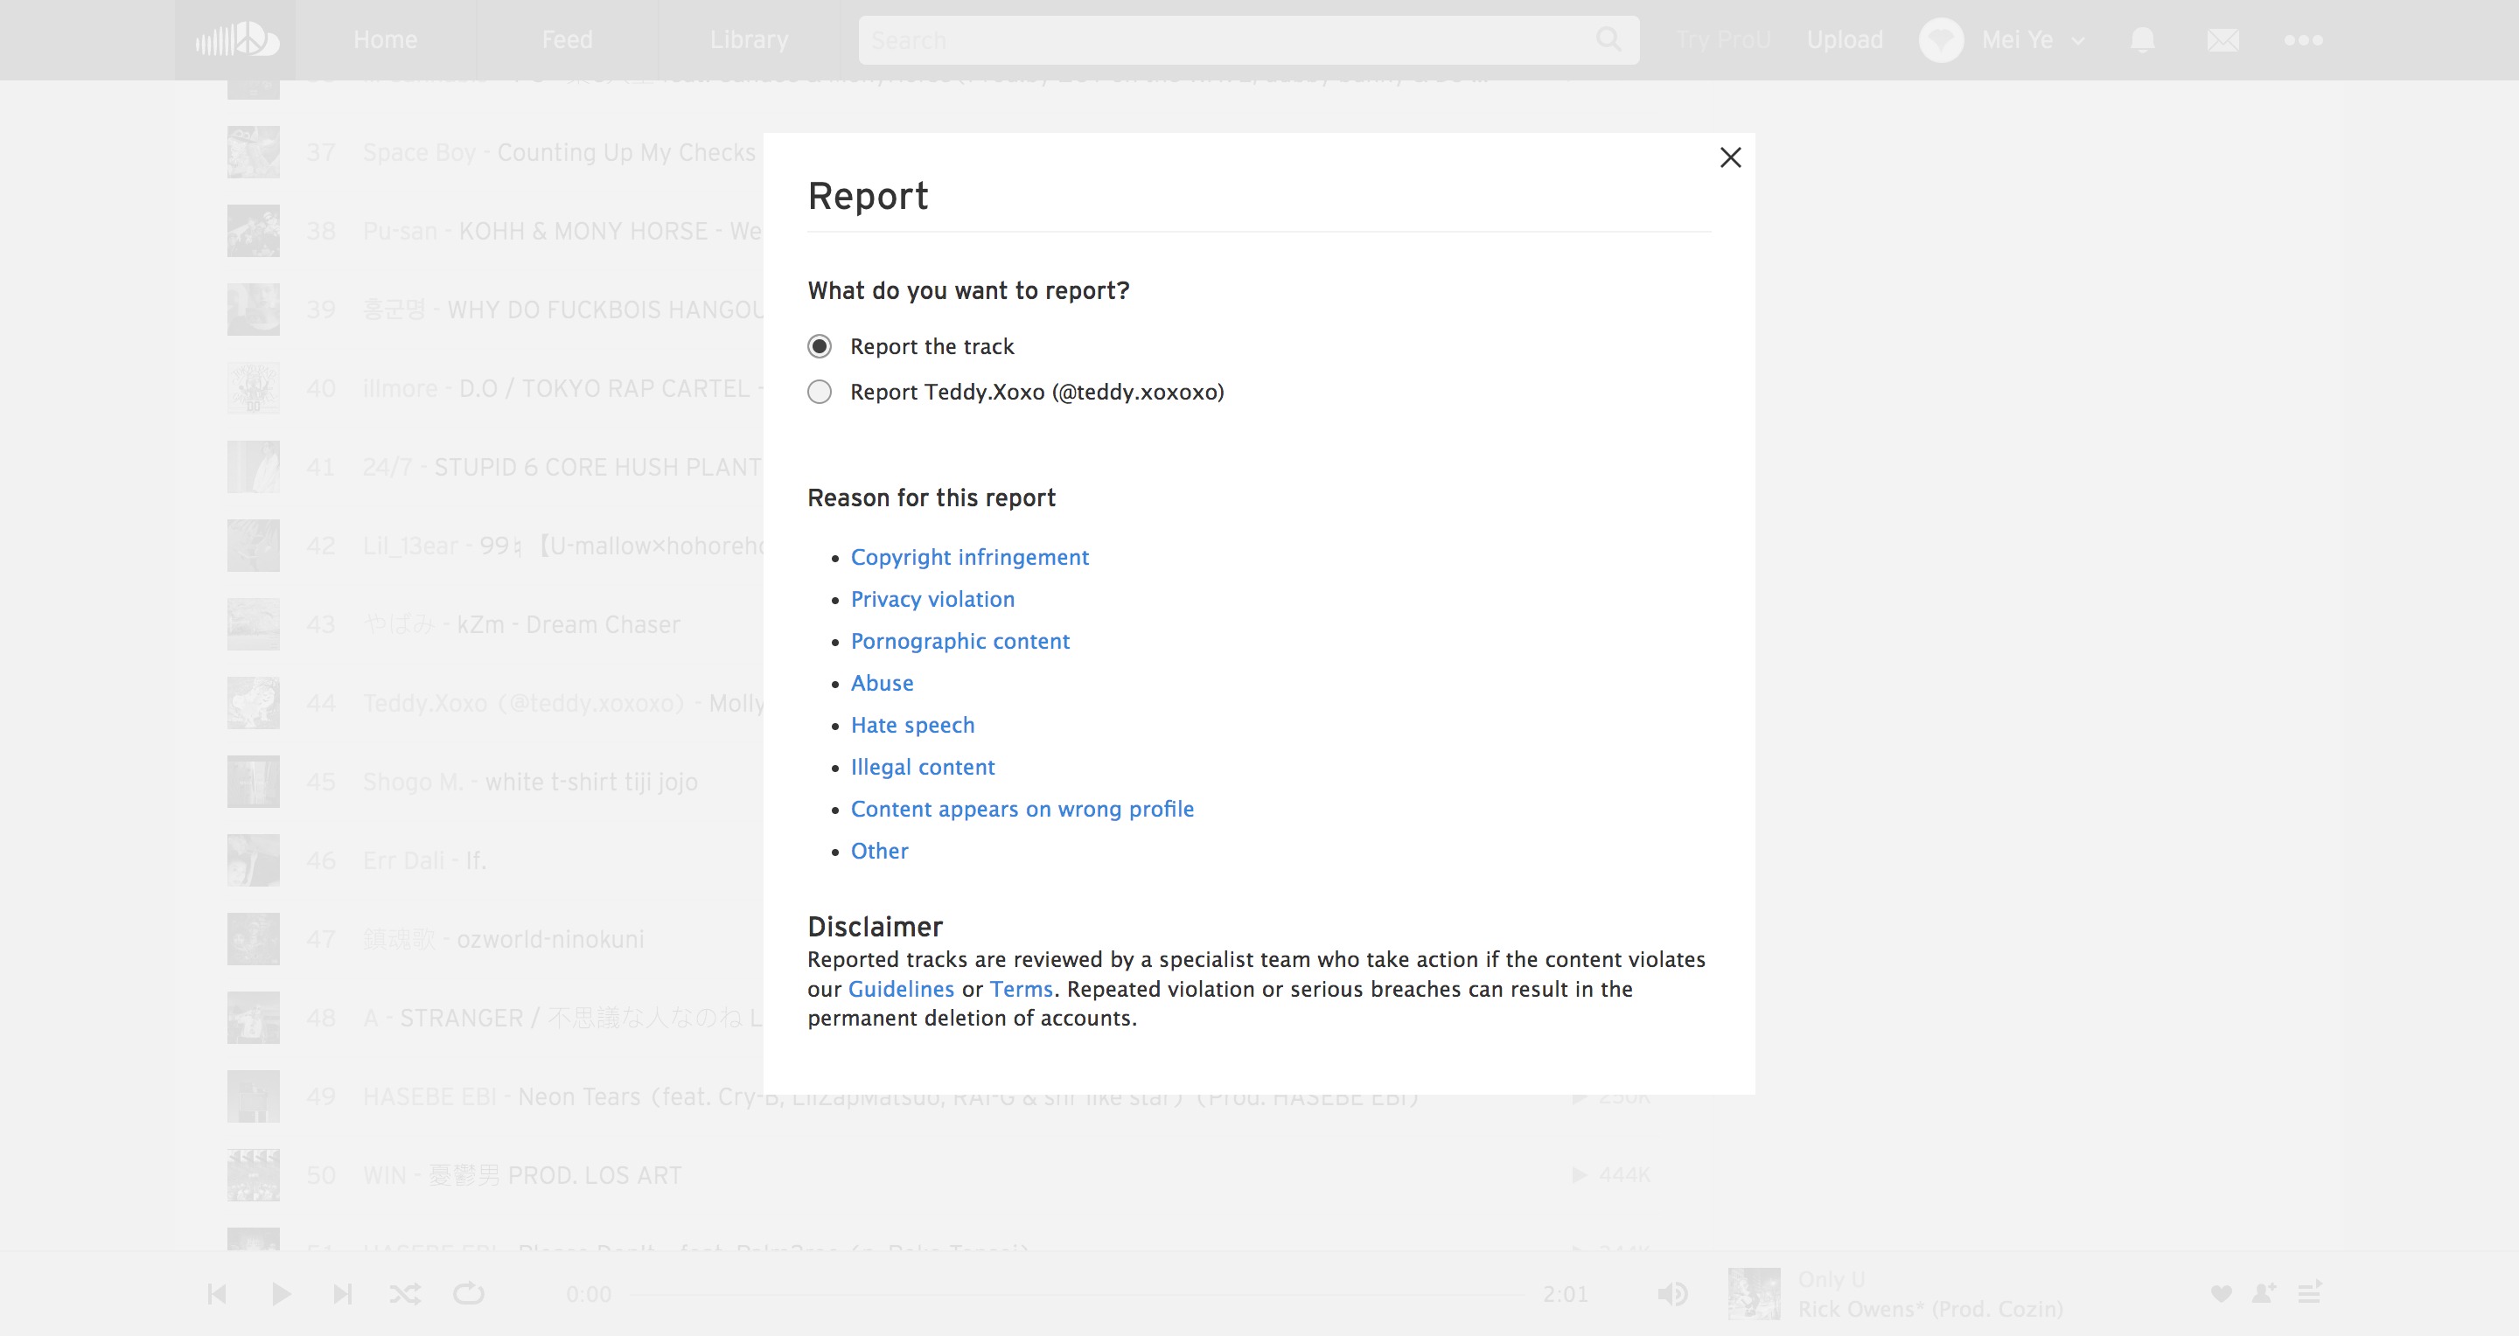The width and height of the screenshot is (2519, 1336).
Task: Go to the Library tab
Action: (749, 40)
